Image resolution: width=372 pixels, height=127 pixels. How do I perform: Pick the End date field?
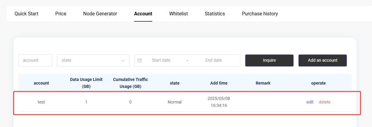[214, 60]
